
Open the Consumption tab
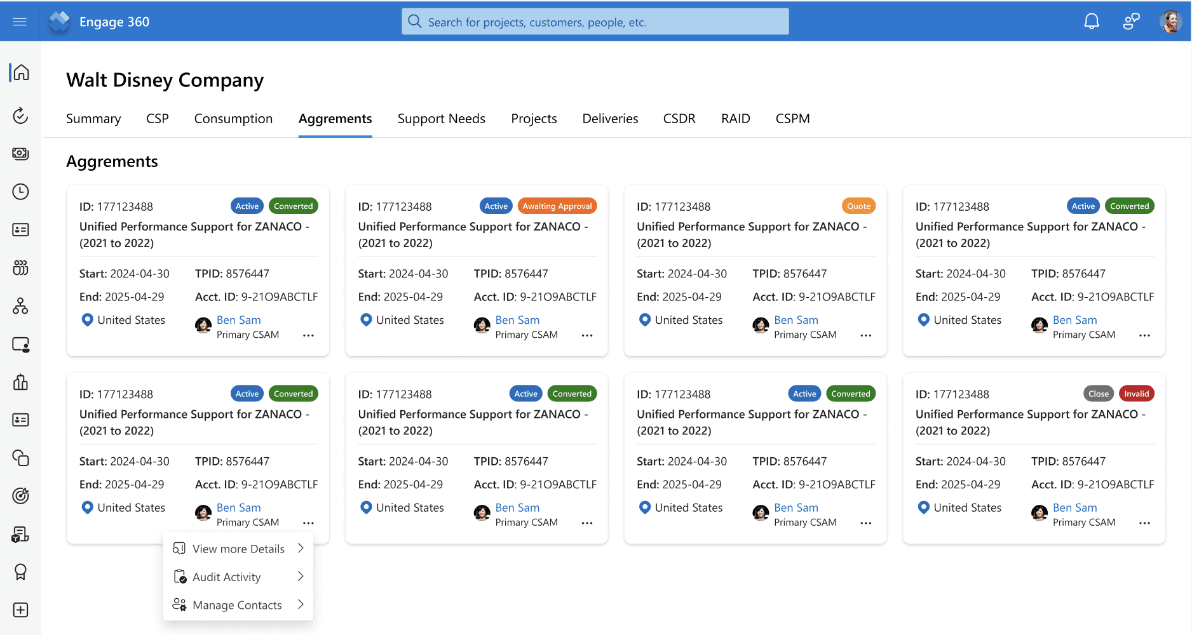(233, 119)
